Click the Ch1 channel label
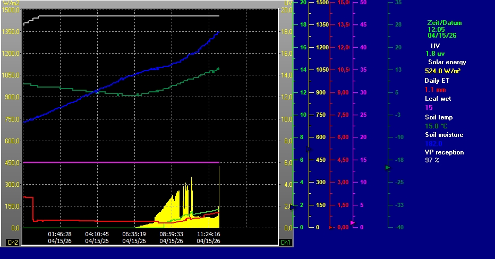495x259 pixels. pyautogui.click(x=286, y=242)
